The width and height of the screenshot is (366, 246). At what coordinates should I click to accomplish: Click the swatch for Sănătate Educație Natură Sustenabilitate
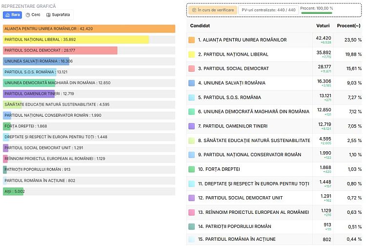click(x=192, y=141)
